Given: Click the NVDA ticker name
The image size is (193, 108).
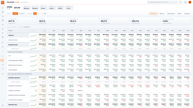Looking at the screenshot, I should 10,7.
